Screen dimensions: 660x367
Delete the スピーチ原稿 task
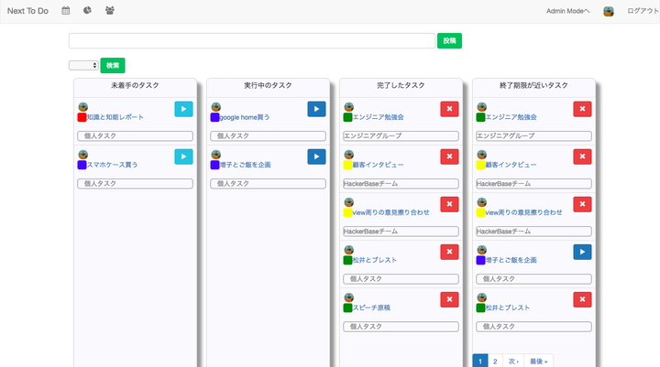tap(449, 299)
